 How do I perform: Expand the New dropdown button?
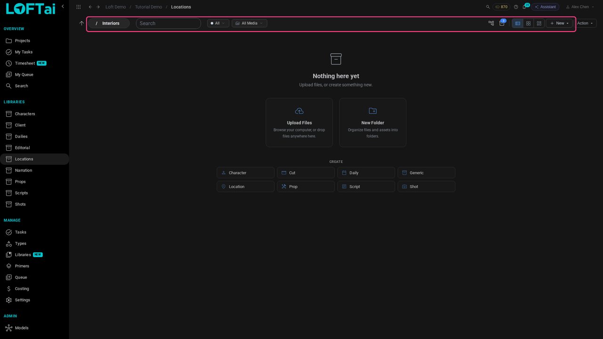[x=559, y=23]
